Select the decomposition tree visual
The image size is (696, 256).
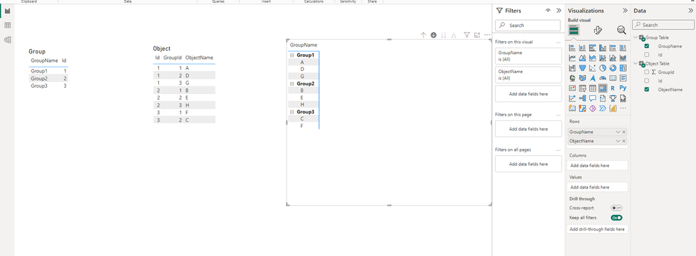tap(582, 98)
